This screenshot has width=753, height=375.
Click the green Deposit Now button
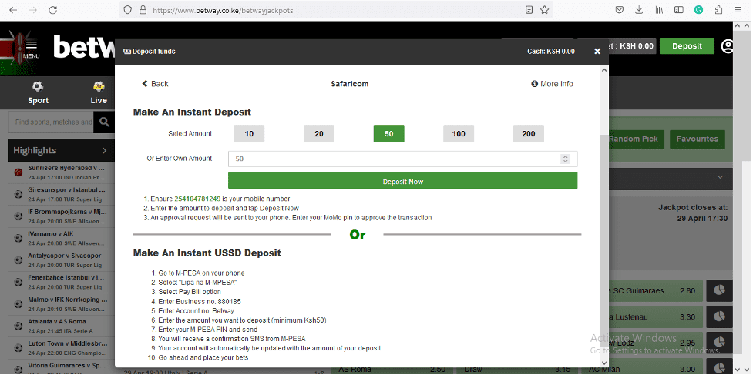[402, 181]
